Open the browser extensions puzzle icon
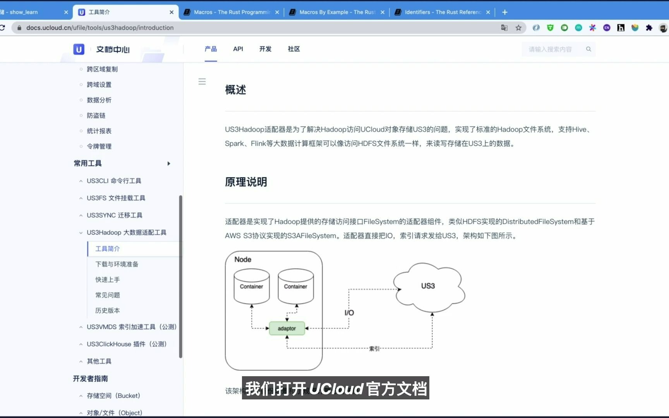The height and width of the screenshot is (418, 669). pos(649,28)
